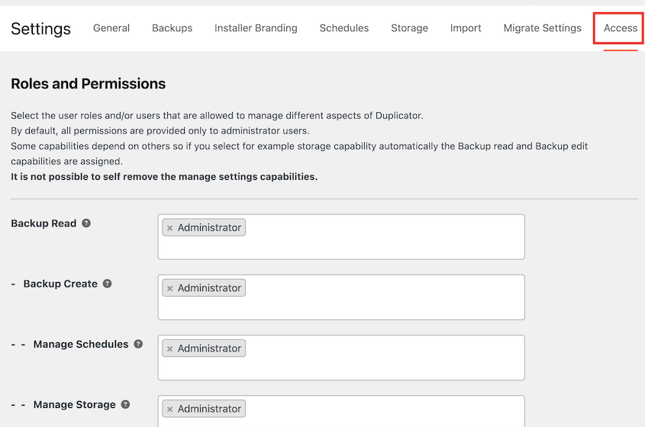Click the Manage Schedules label
645x427 pixels.
(81, 344)
